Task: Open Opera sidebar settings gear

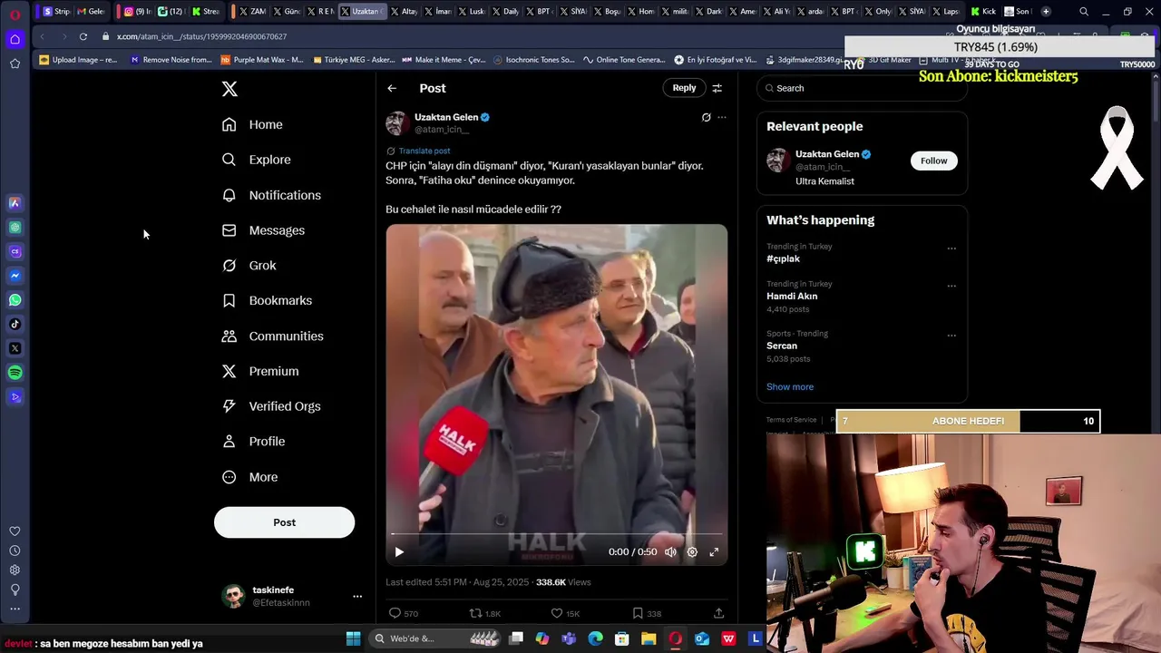Action: pyautogui.click(x=15, y=570)
